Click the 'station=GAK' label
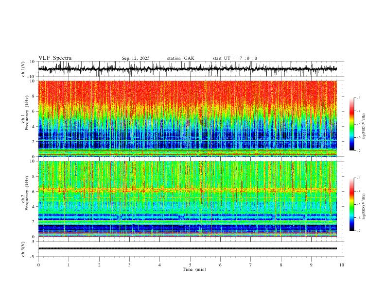The image size is (385, 297). pyautogui.click(x=180, y=58)
